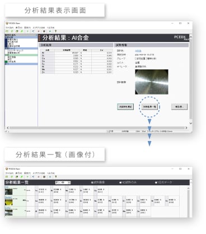Screen dimensions: 206x234
Task: Select the Si row in results table
Action: (x=77, y=55)
